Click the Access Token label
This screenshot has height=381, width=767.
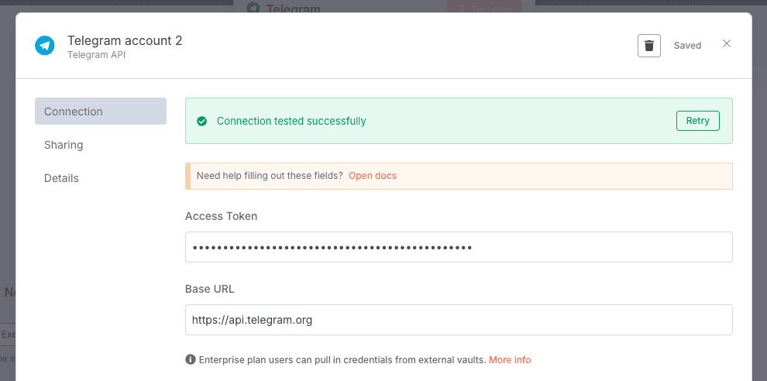221,216
